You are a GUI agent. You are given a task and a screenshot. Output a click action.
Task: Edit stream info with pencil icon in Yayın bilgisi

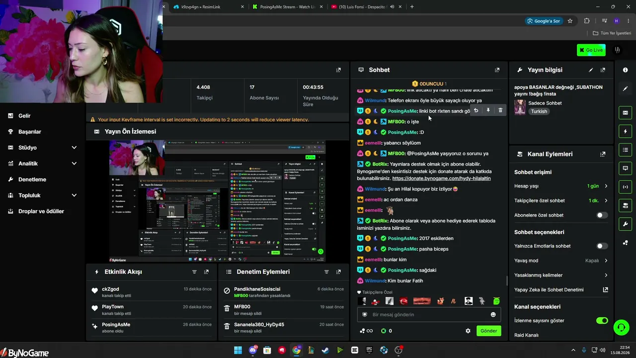[x=591, y=70]
